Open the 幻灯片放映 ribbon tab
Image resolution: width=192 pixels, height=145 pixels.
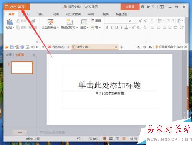click(x=73, y=14)
